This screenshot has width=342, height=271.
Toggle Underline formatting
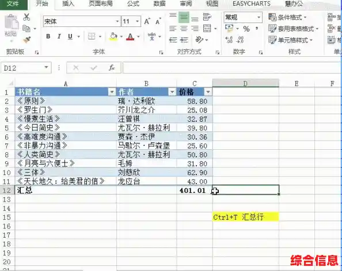[70, 37]
